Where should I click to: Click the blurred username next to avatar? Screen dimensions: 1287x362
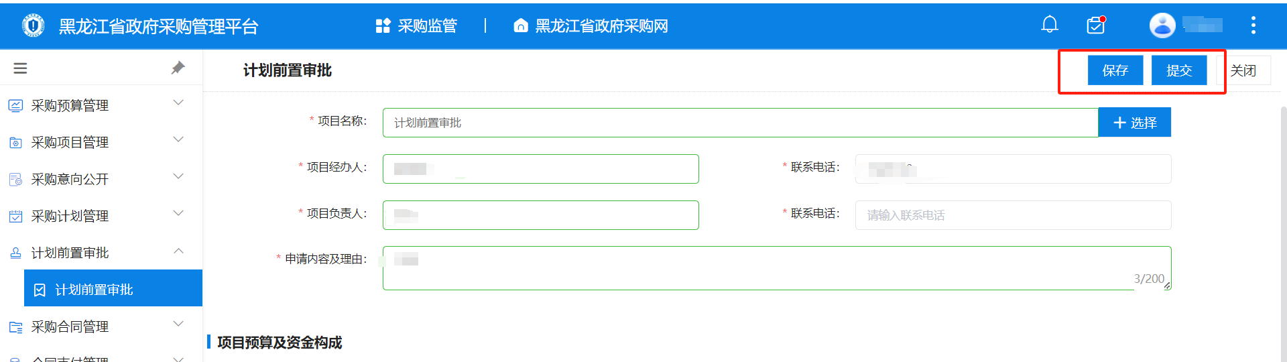(1203, 25)
